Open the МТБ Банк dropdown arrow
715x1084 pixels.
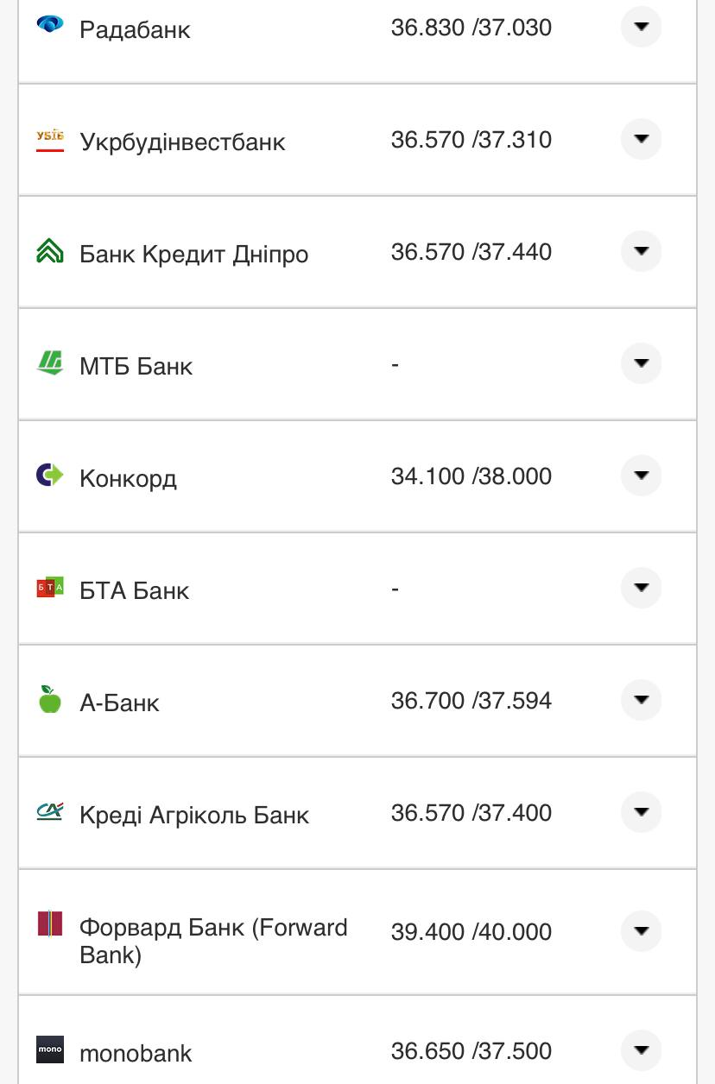click(641, 363)
